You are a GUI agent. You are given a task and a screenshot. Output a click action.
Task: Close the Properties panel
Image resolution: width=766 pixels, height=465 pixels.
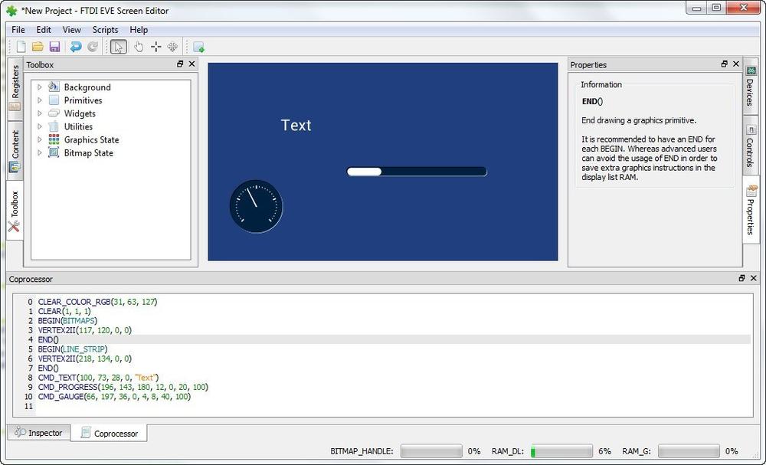pyautogui.click(x=736, y=64)
